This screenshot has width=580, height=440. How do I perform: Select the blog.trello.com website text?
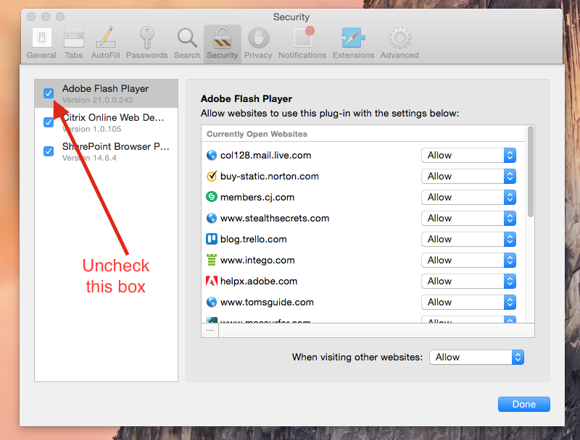pos(253,240)
